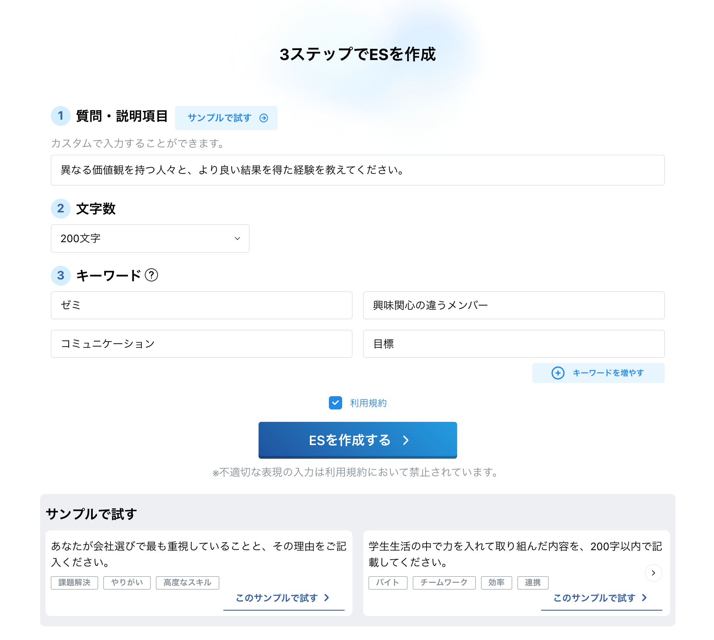The width and height of the screenshot is (714, 640).
Task: Click next-sample carousel arrow on the right
Action: (x=654, y=573)
